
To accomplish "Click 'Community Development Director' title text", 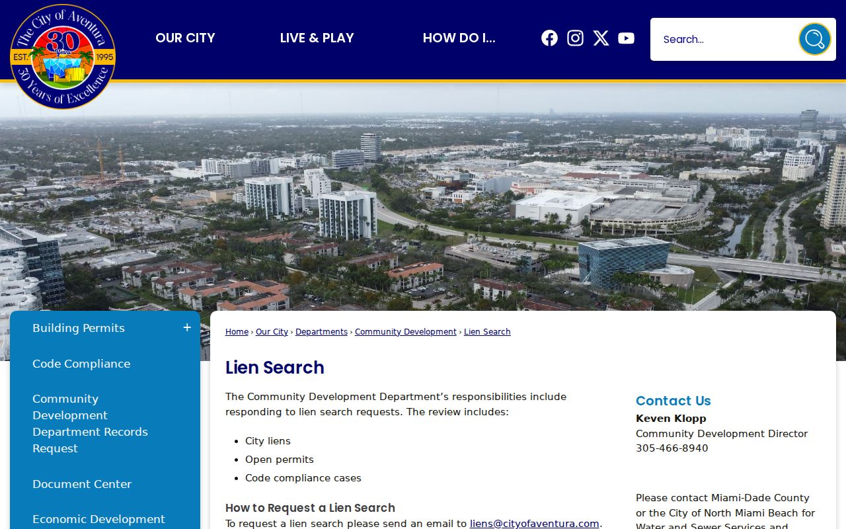I will 722,434.
